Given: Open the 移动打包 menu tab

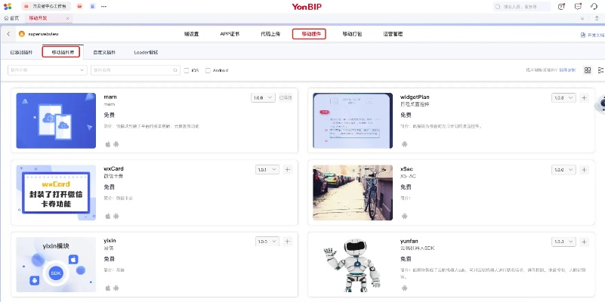Looking at the screenshot, I should [352, 34].
